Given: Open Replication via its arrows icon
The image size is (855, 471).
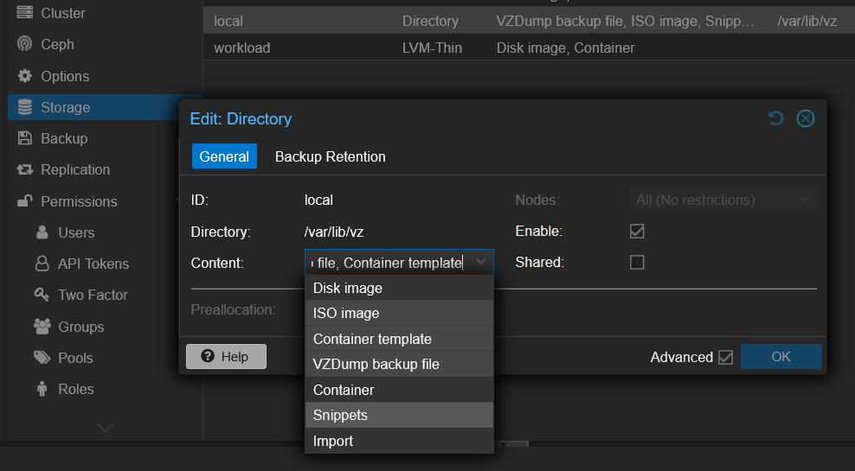Looking at the screenshot, I should 25,170.
